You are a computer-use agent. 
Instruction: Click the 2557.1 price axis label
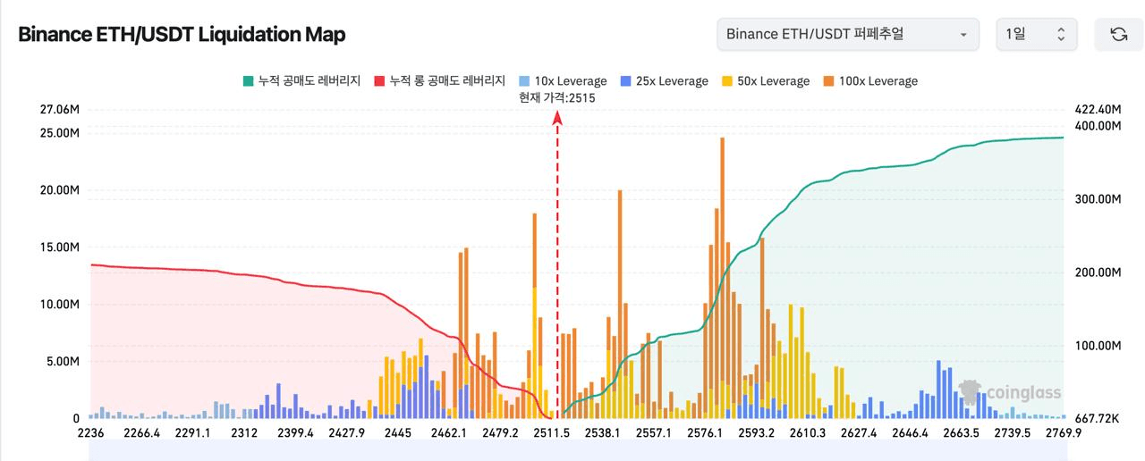coord(654,432)
